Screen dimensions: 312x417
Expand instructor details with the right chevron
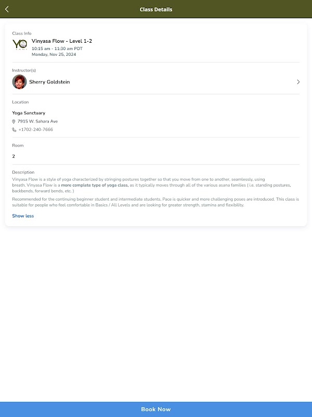click(298, 82)
